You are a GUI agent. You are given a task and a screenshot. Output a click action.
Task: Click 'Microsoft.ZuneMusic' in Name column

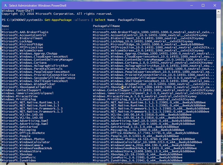pyautogui.click(x=19, y=157)
